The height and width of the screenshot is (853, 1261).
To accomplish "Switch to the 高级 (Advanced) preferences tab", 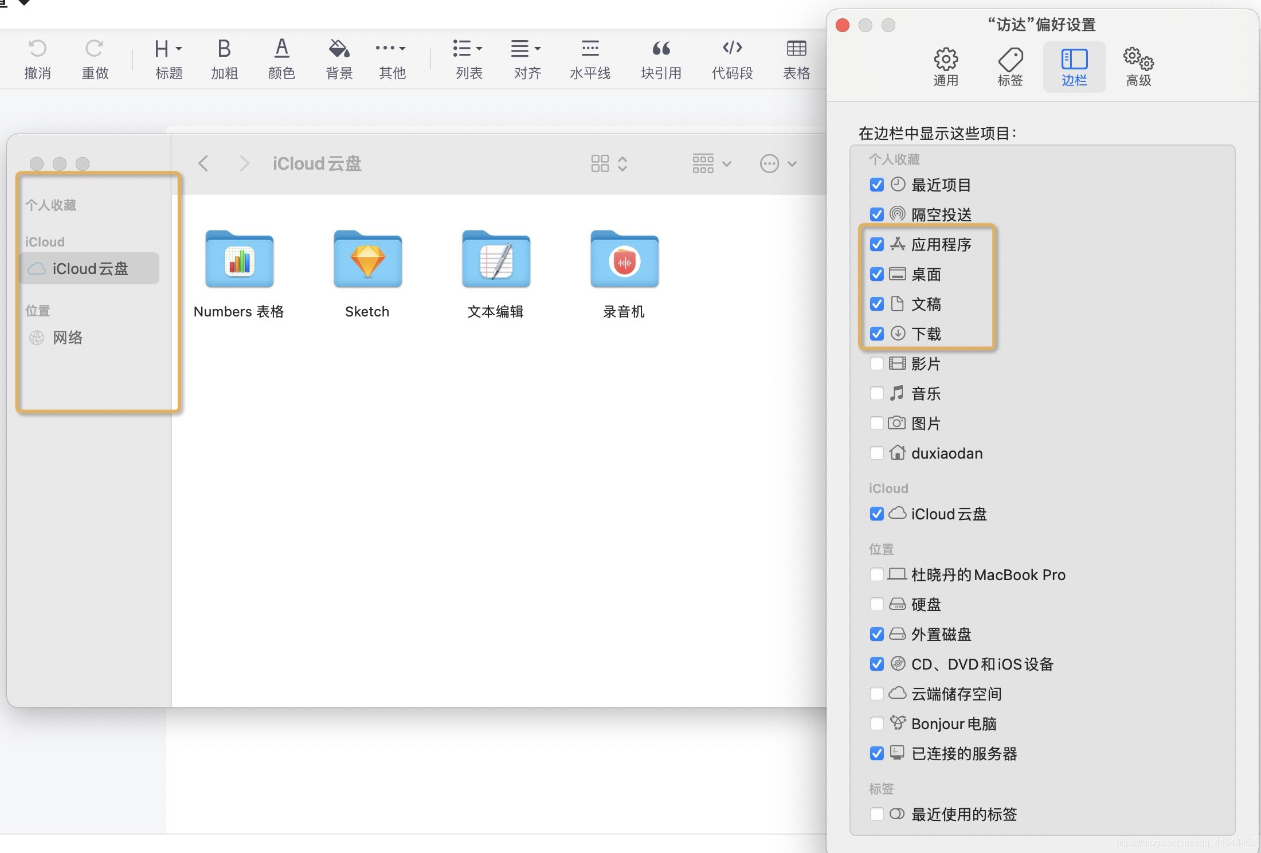I will tap(1138, 67).
